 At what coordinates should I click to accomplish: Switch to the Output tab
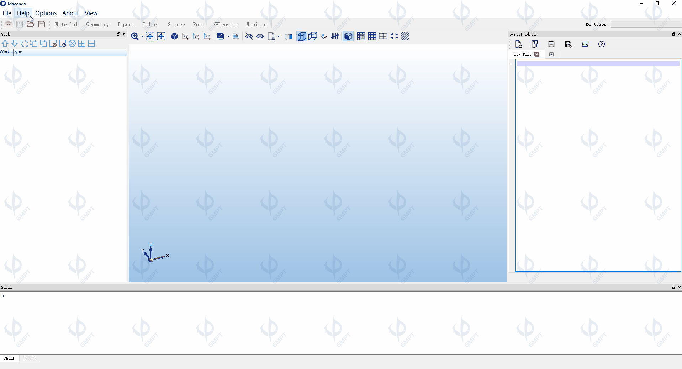tap(29, 358)
